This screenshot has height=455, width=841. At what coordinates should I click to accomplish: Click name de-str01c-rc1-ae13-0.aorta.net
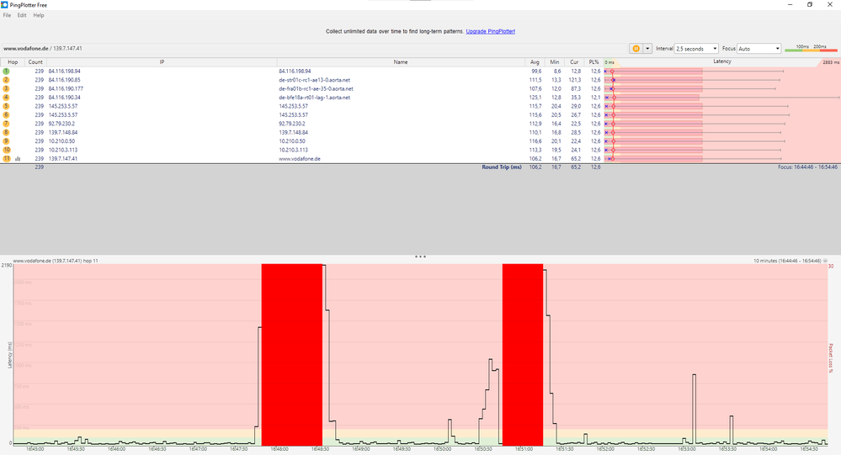coord(314,80)
